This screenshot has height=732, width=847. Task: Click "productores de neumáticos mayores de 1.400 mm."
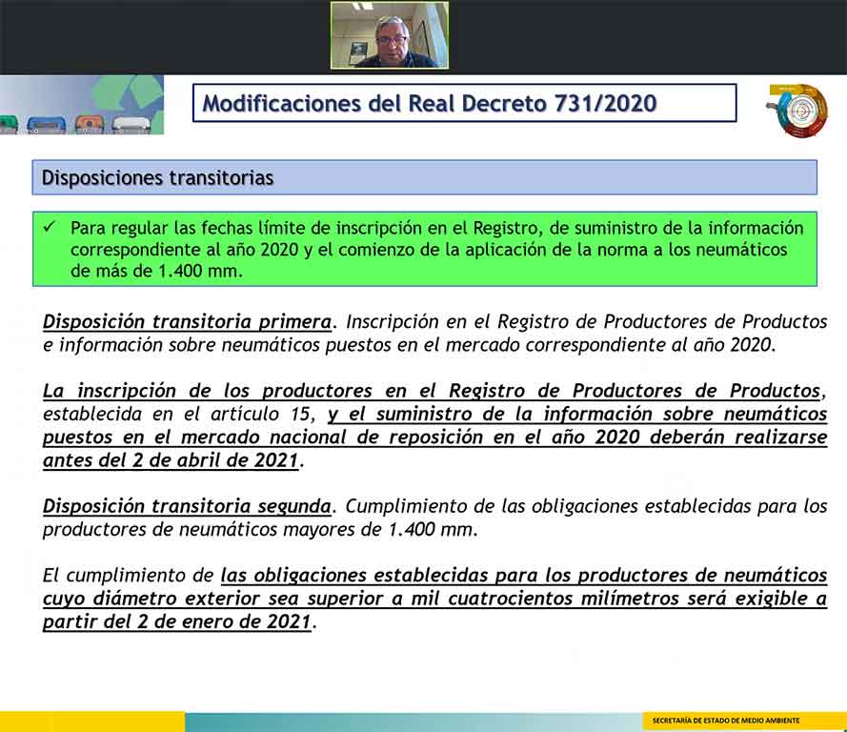(260, 529)
